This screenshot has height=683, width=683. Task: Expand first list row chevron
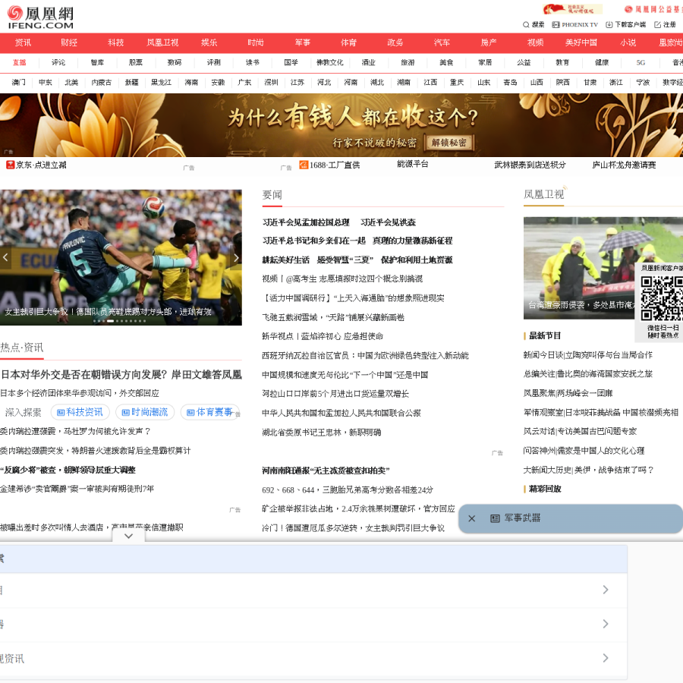pos(606,590)
